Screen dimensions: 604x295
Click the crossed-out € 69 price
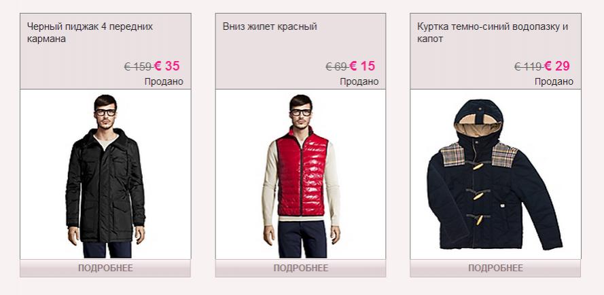[x=336, y=67]
